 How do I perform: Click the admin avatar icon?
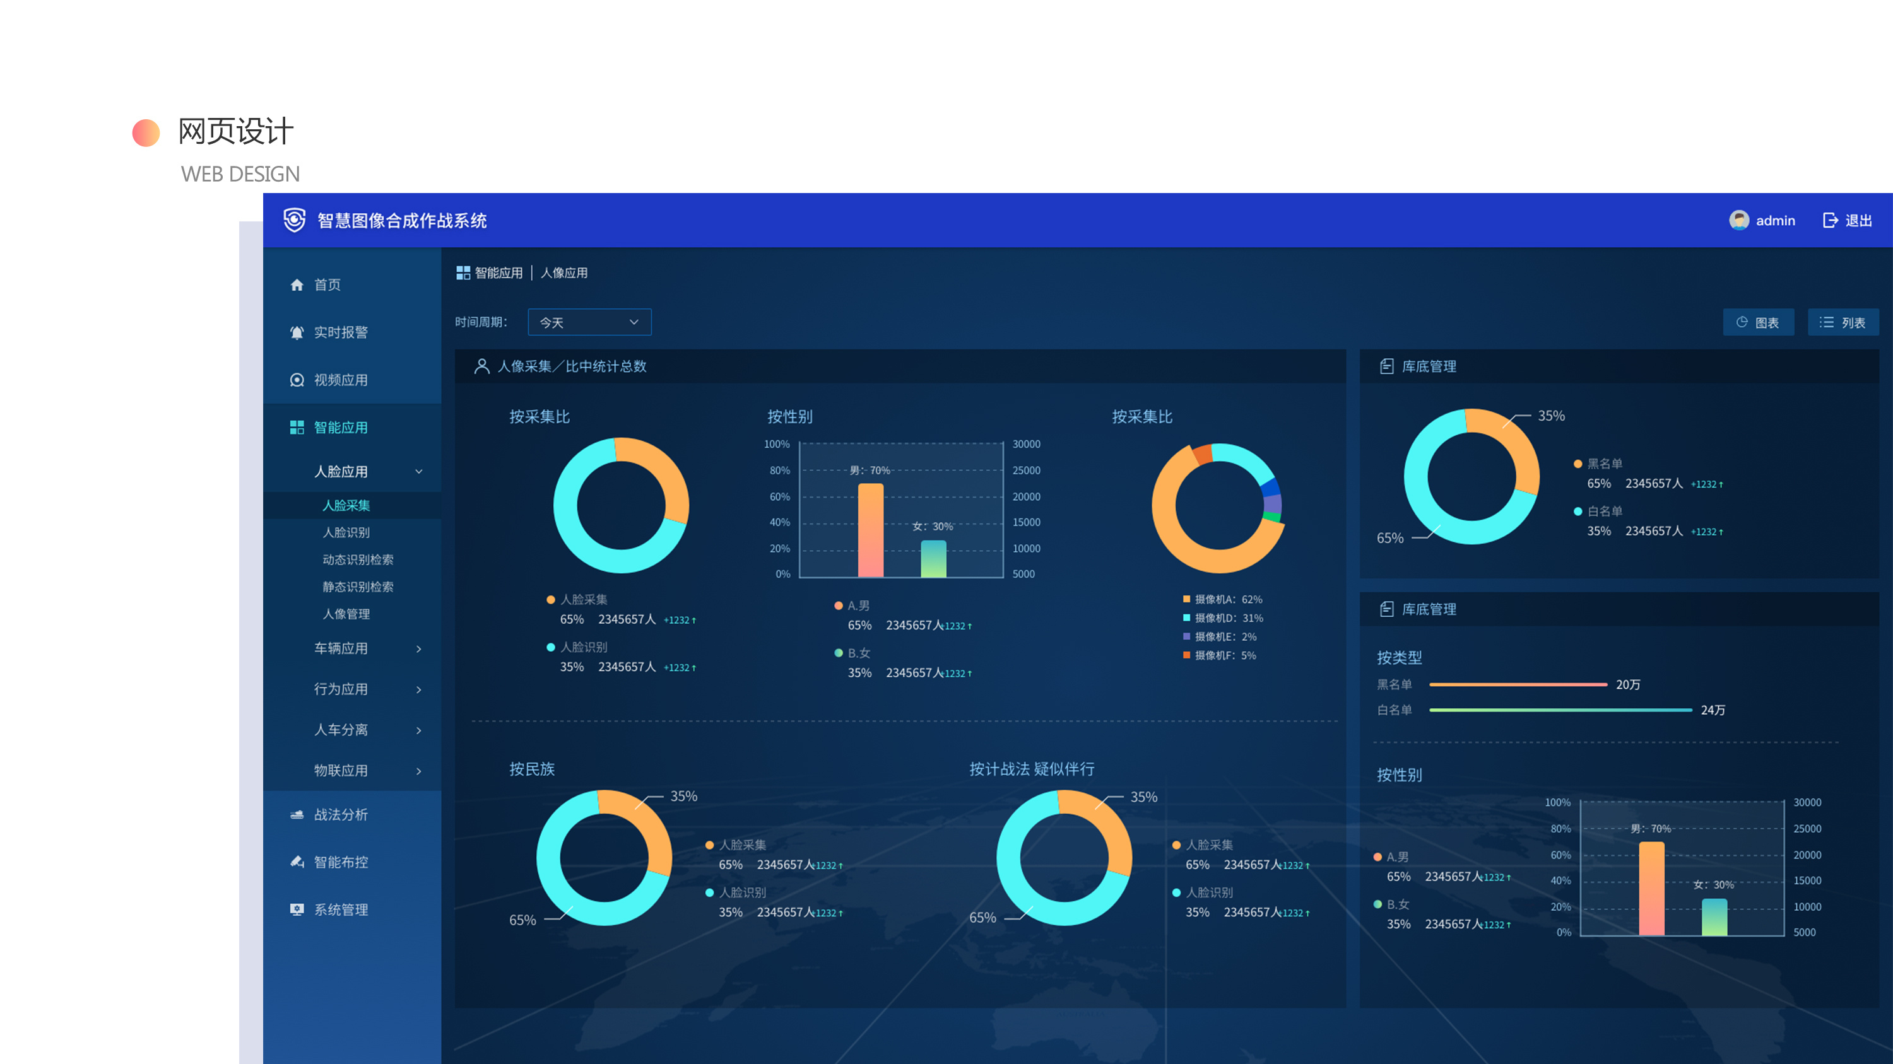[1738, 220]
